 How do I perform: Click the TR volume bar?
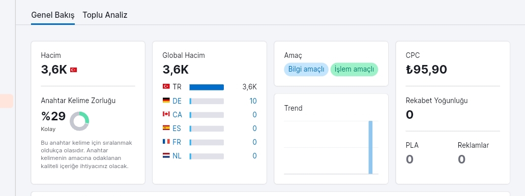[x=207, y=87]
